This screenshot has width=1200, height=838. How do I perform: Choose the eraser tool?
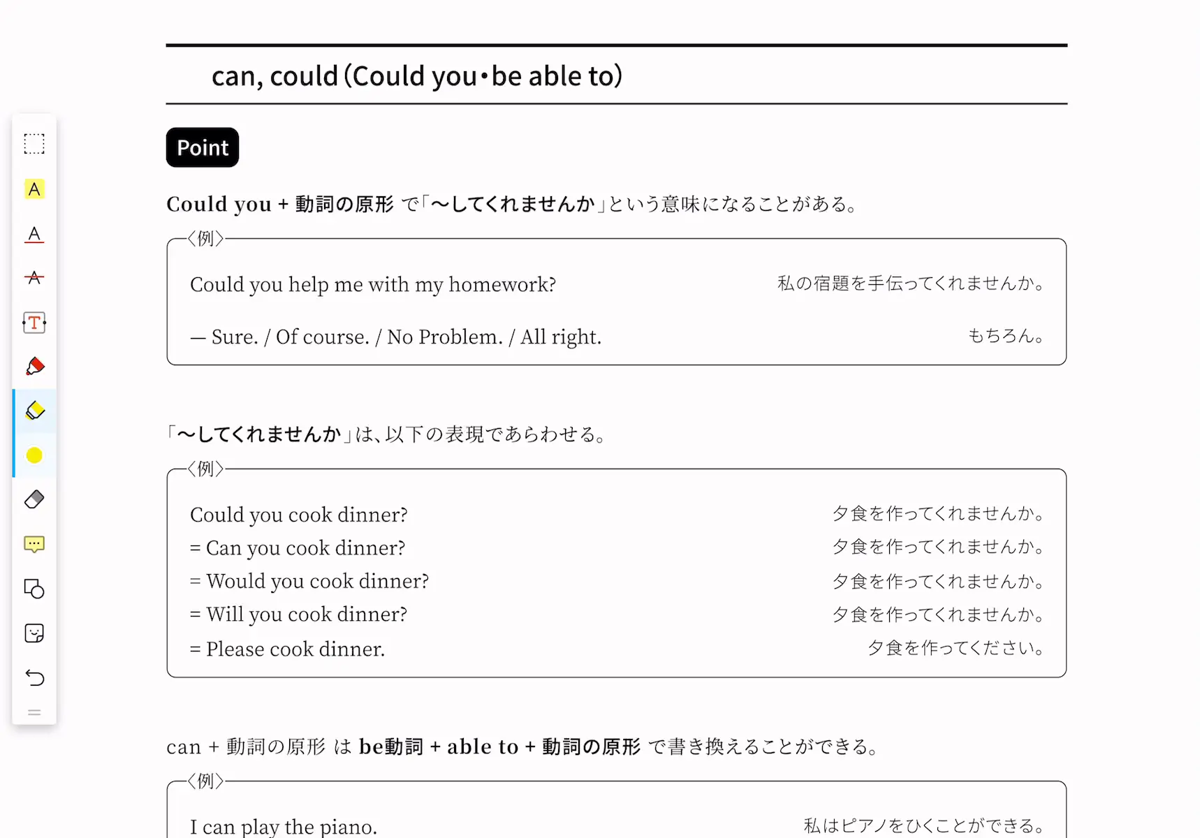34,499
